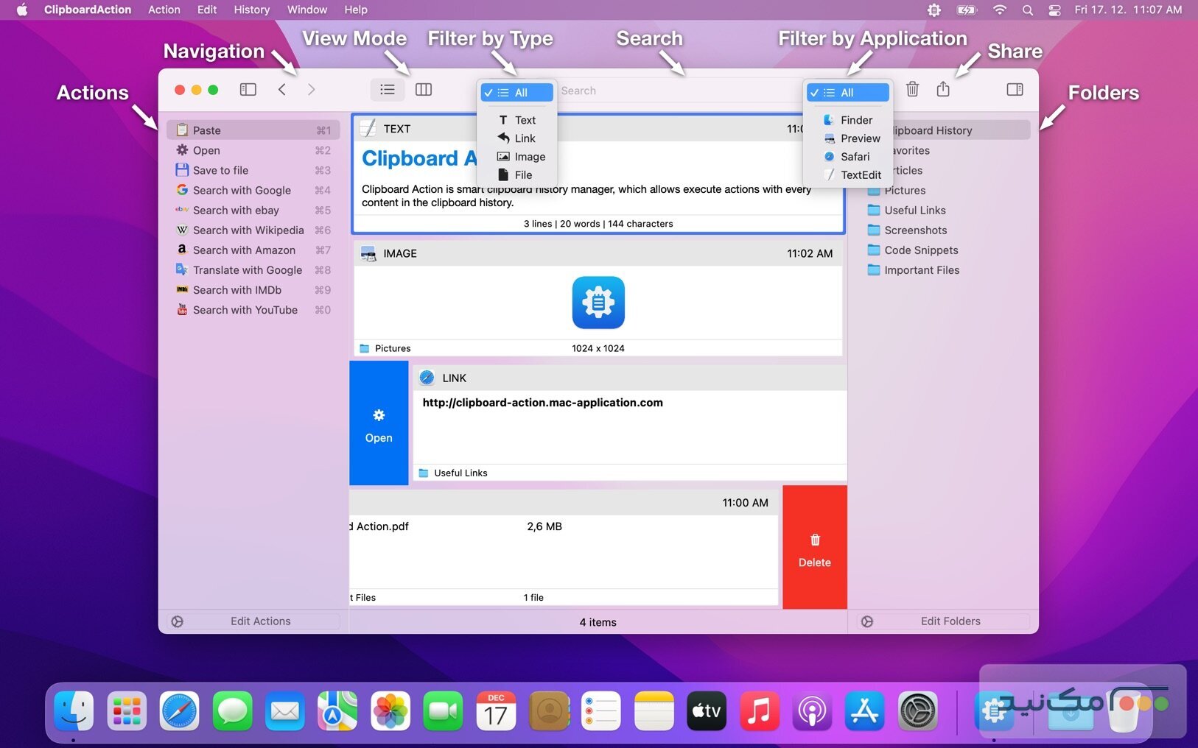Choose Safari in the application filter dropdown
This screenshot has height=748, width=1198.
pos(854,156)
